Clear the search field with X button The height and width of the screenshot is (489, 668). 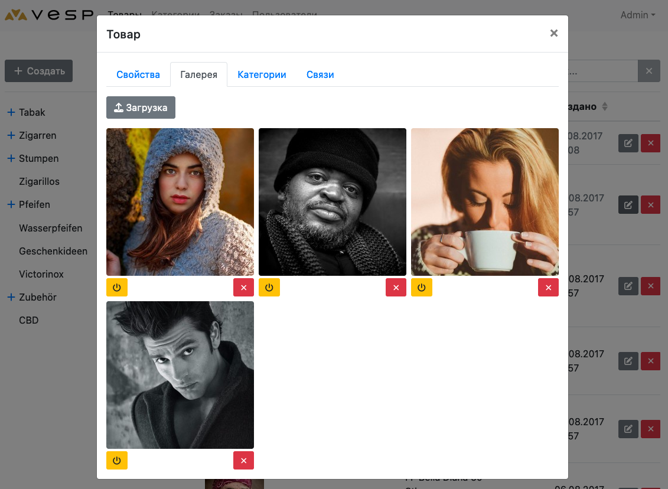(649, 71)
